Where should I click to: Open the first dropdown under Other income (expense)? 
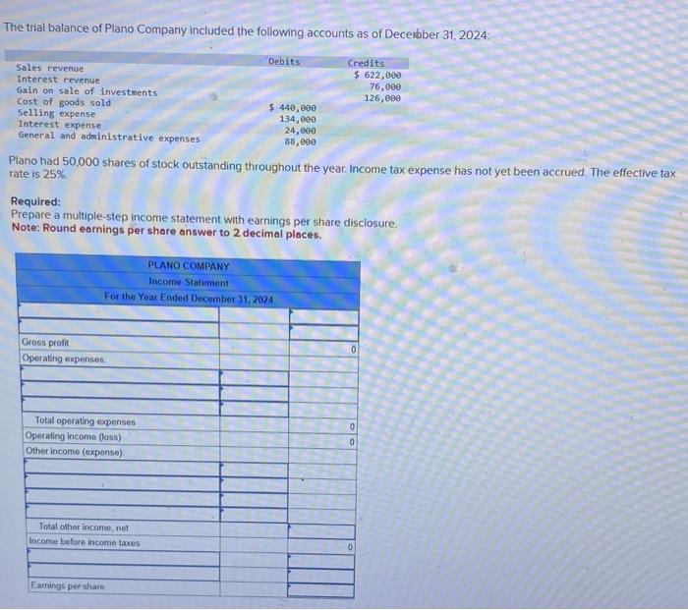pos(122,467)
